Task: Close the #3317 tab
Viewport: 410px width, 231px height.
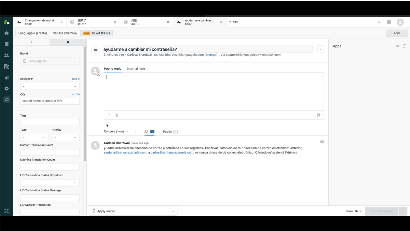Action: pyautogui.click(x=115, y=22)
